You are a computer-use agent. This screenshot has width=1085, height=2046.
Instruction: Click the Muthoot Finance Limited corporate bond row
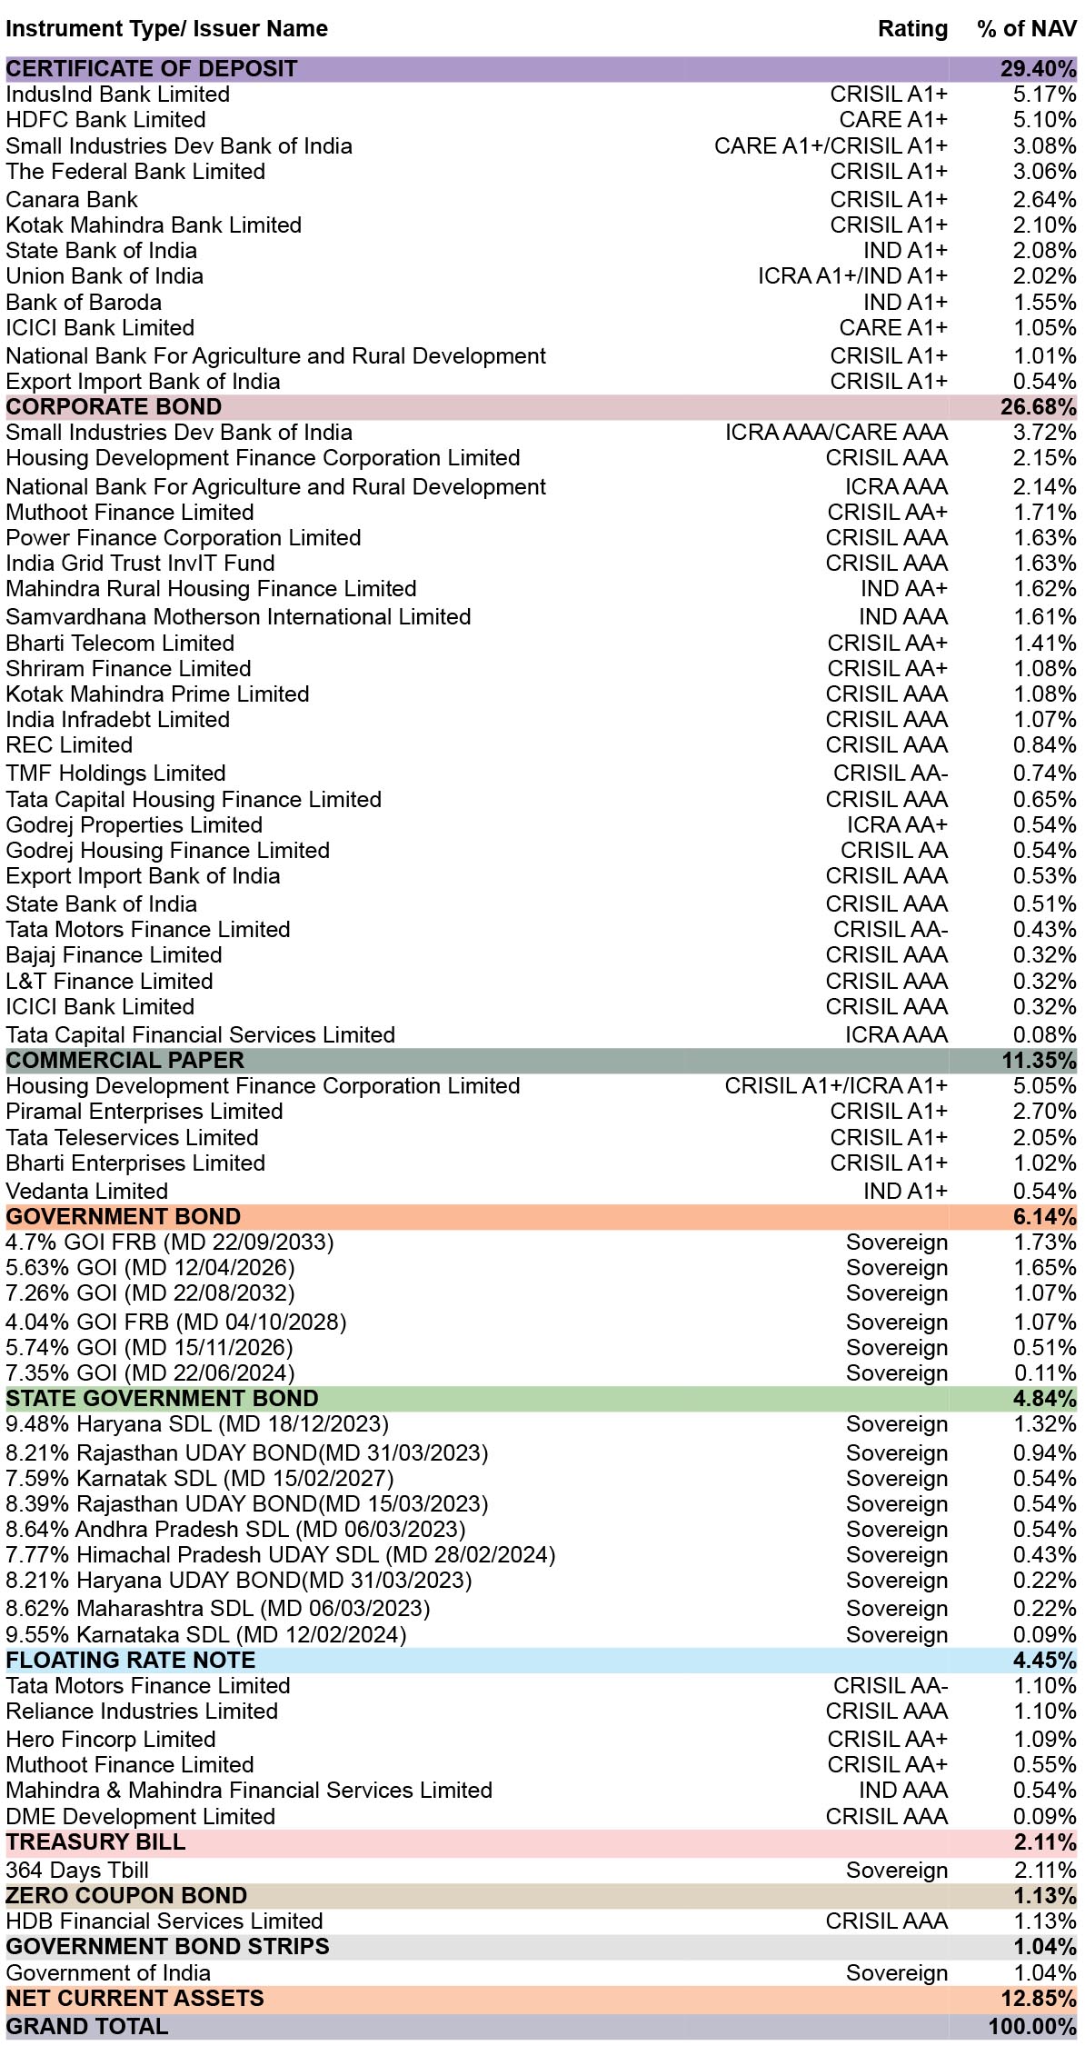(542, 513)
